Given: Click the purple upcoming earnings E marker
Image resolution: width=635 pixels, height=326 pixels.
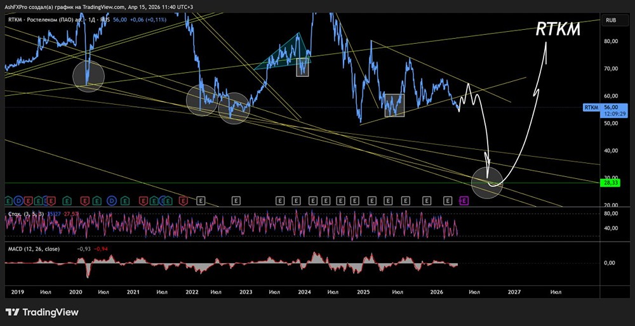Looking at the screenshot, I should coord(465,200).
